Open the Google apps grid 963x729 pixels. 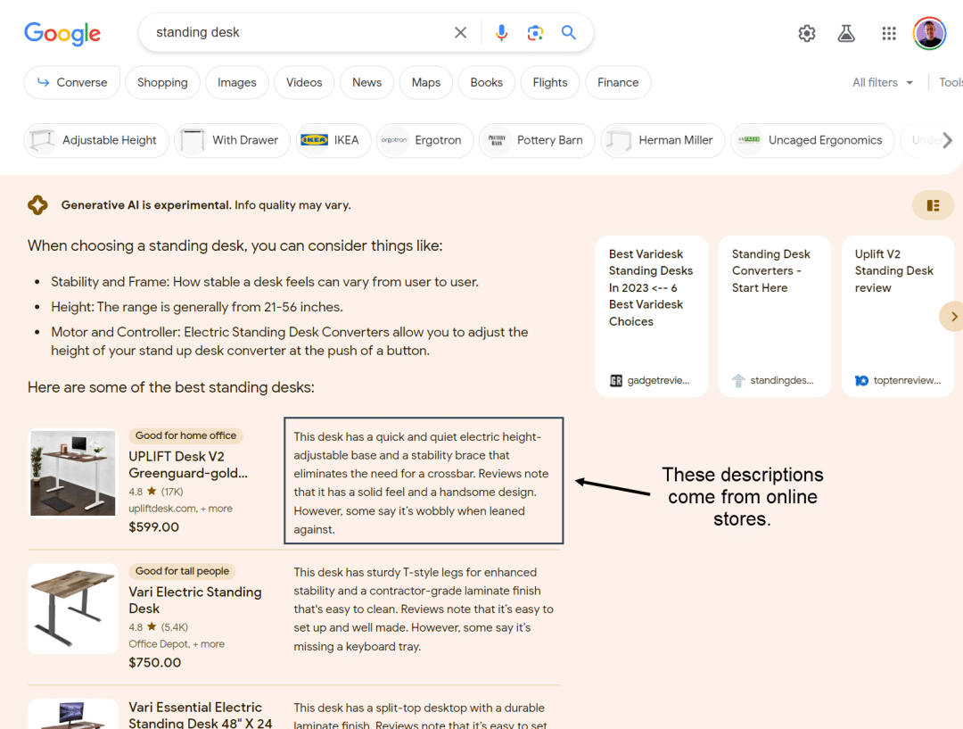click(889, 34)
